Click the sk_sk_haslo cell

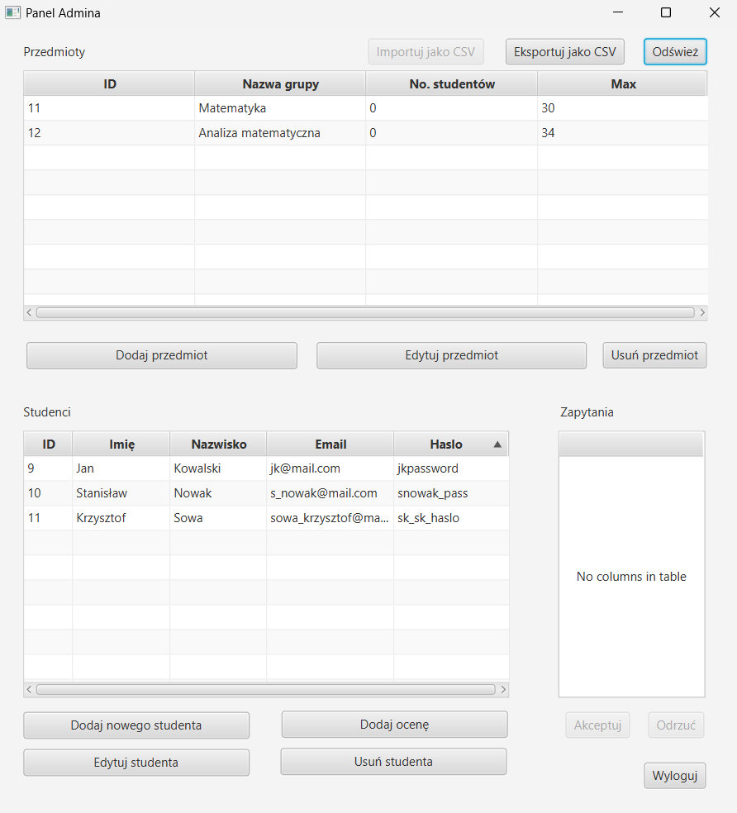[x=451, y=518]
